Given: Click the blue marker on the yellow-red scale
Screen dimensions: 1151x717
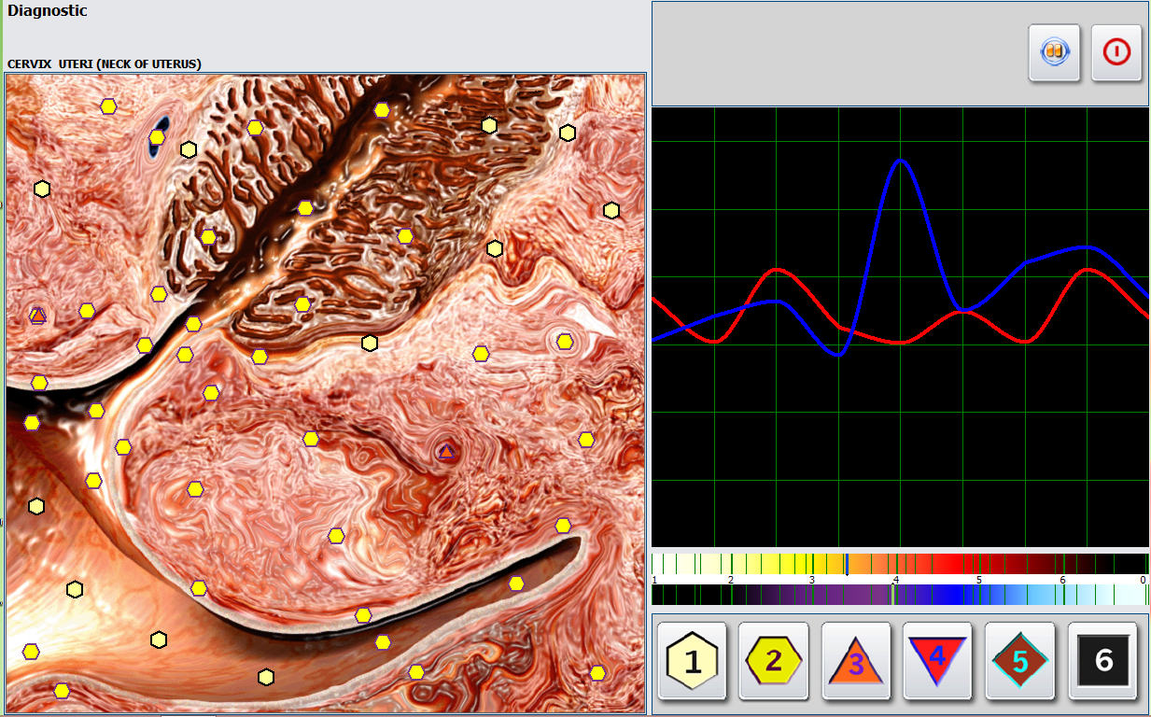Looking at the screenshot, I should tap(846, 564).
